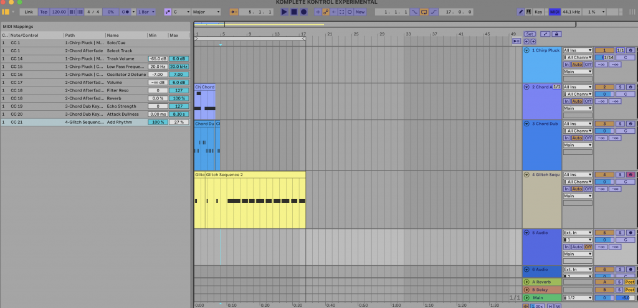This screenshot has height=308, width=638.
Task: Enable the Draw Mode pencil
Action: pyautogui.click(x=521, y=12)
